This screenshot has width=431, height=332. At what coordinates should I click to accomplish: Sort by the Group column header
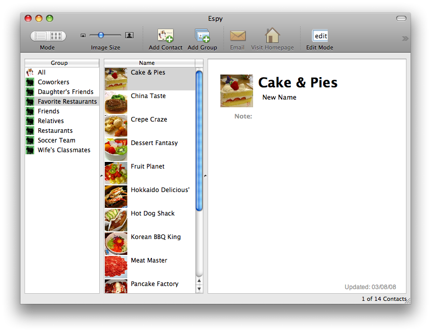(62, 63)
